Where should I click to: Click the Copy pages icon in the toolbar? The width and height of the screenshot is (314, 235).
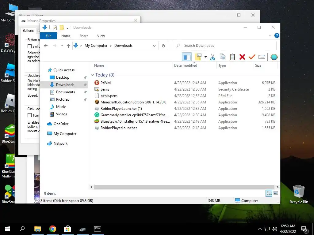click(x=223, y=57)
